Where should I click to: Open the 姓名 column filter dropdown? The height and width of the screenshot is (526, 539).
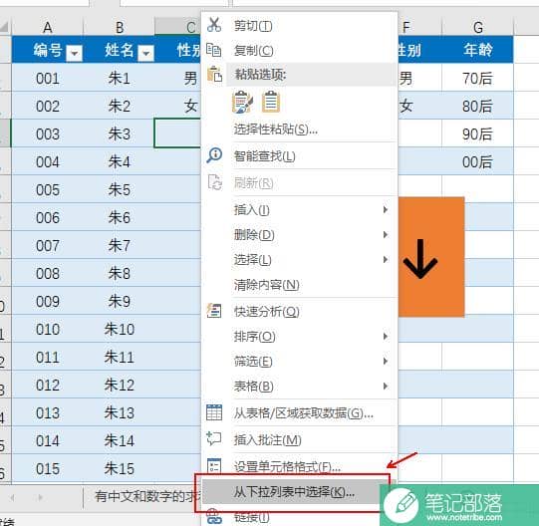point(145,53)
